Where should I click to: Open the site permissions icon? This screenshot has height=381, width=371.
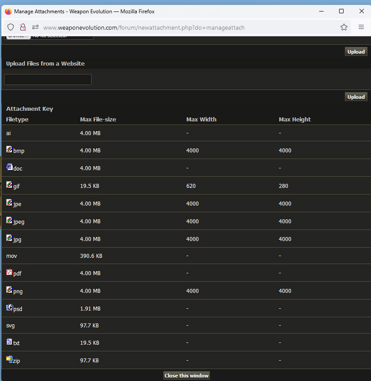(35, 27)
